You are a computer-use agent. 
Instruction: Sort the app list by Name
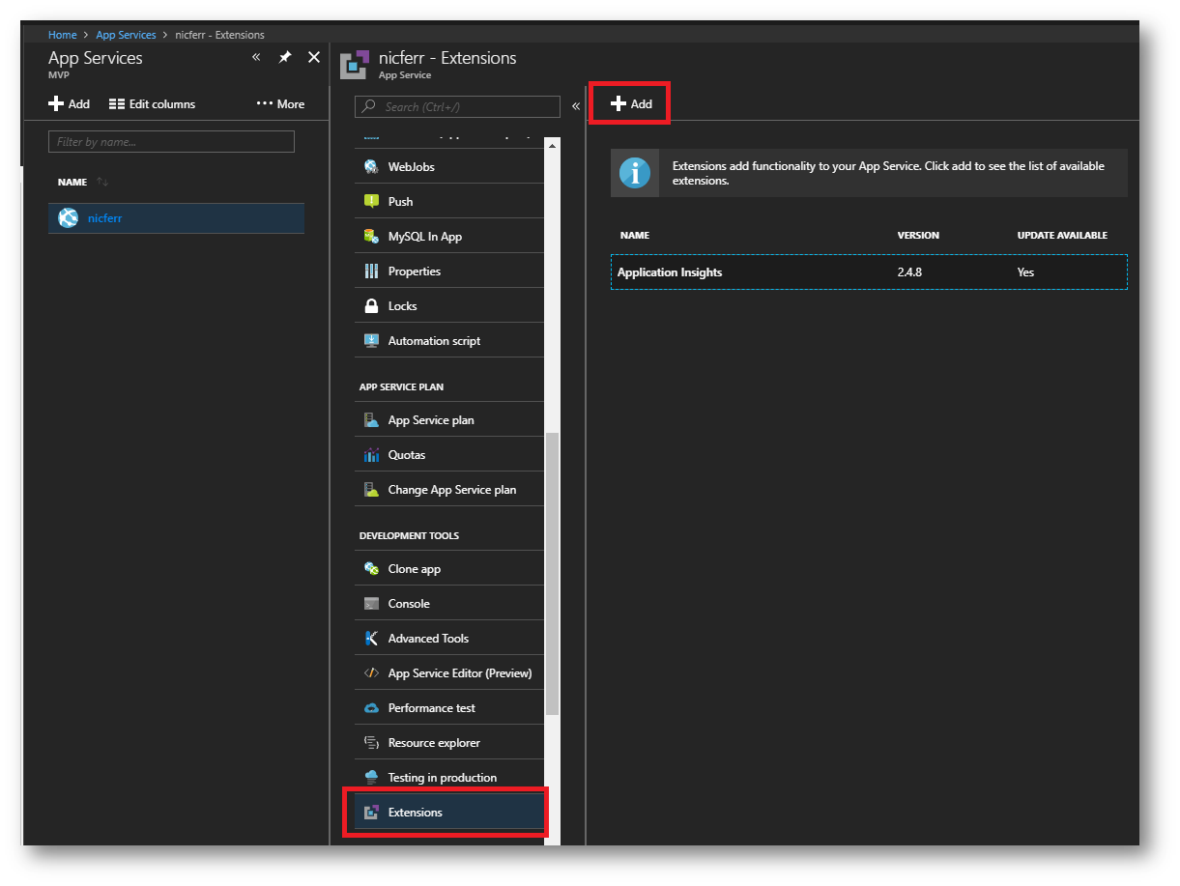[x=102, y=183]
